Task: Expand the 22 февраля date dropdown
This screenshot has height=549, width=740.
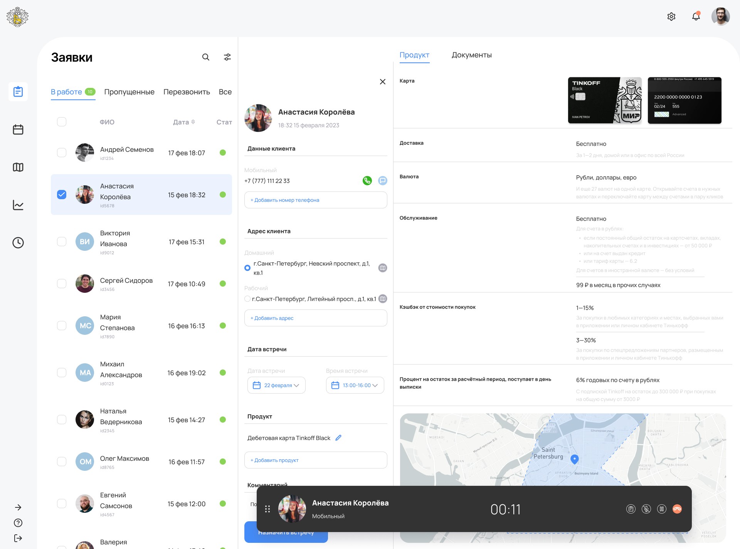Action: (276, 385)
